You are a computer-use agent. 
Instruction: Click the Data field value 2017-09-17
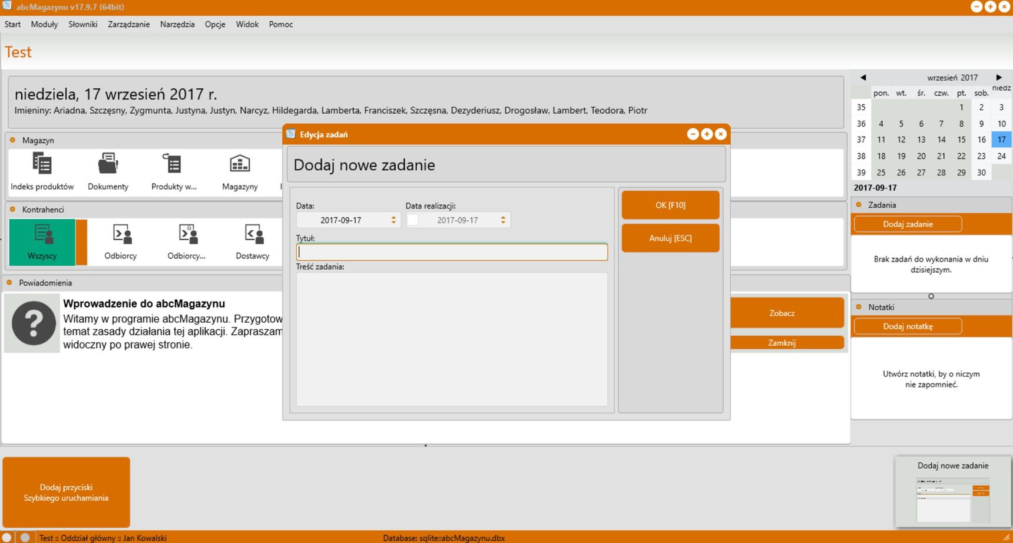pyautogui.click(x=340, y=220)
